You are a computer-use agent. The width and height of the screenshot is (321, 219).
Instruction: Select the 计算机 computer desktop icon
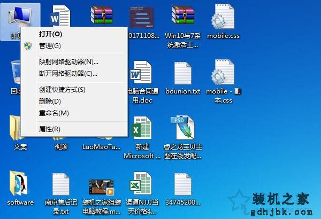point(20,18)
